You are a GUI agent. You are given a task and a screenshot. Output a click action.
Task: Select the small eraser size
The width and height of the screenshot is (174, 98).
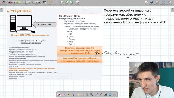click(x=34, y=2)
